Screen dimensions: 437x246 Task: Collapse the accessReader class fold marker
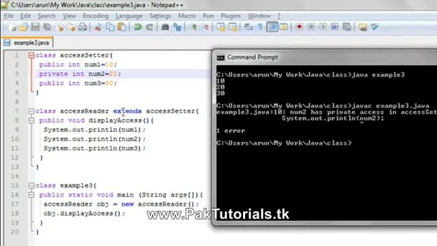(x=31, y=111)
